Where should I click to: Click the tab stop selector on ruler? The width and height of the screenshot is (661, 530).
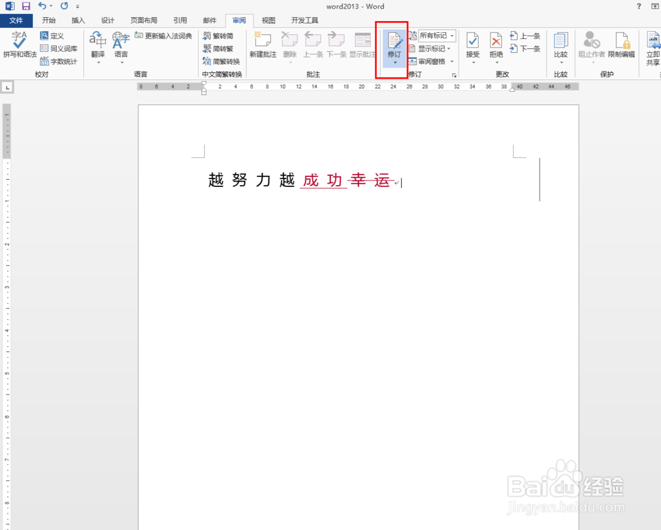point(7,87)
